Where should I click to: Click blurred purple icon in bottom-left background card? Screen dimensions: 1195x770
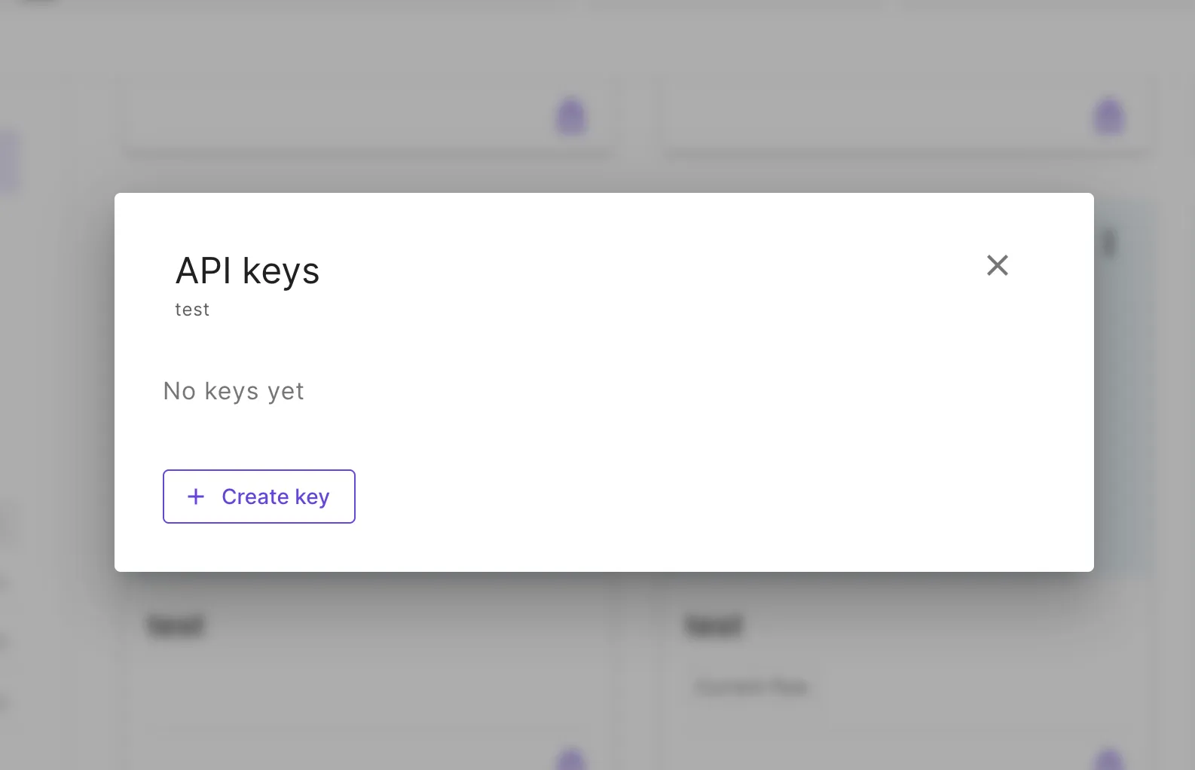tap(571, 759)
